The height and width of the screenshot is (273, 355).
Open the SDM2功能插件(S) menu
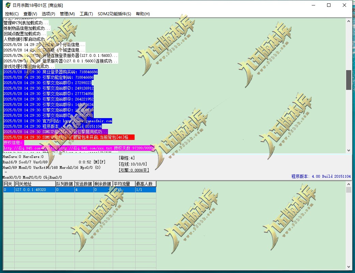(114, 14)
